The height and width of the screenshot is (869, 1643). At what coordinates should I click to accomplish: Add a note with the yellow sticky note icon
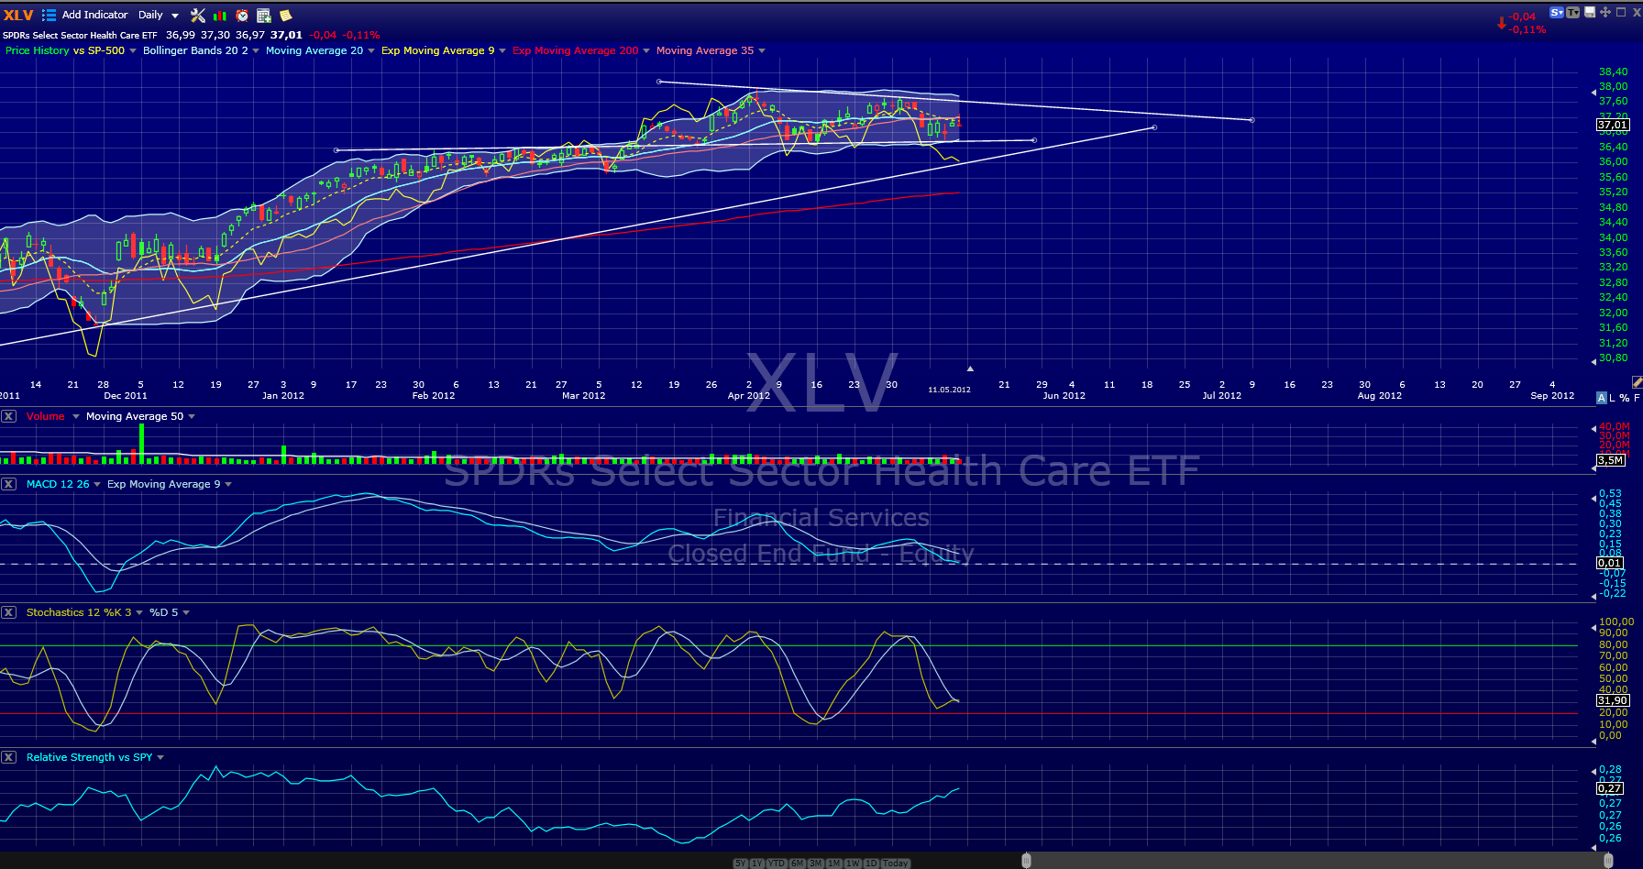click(x=286, y=15)
